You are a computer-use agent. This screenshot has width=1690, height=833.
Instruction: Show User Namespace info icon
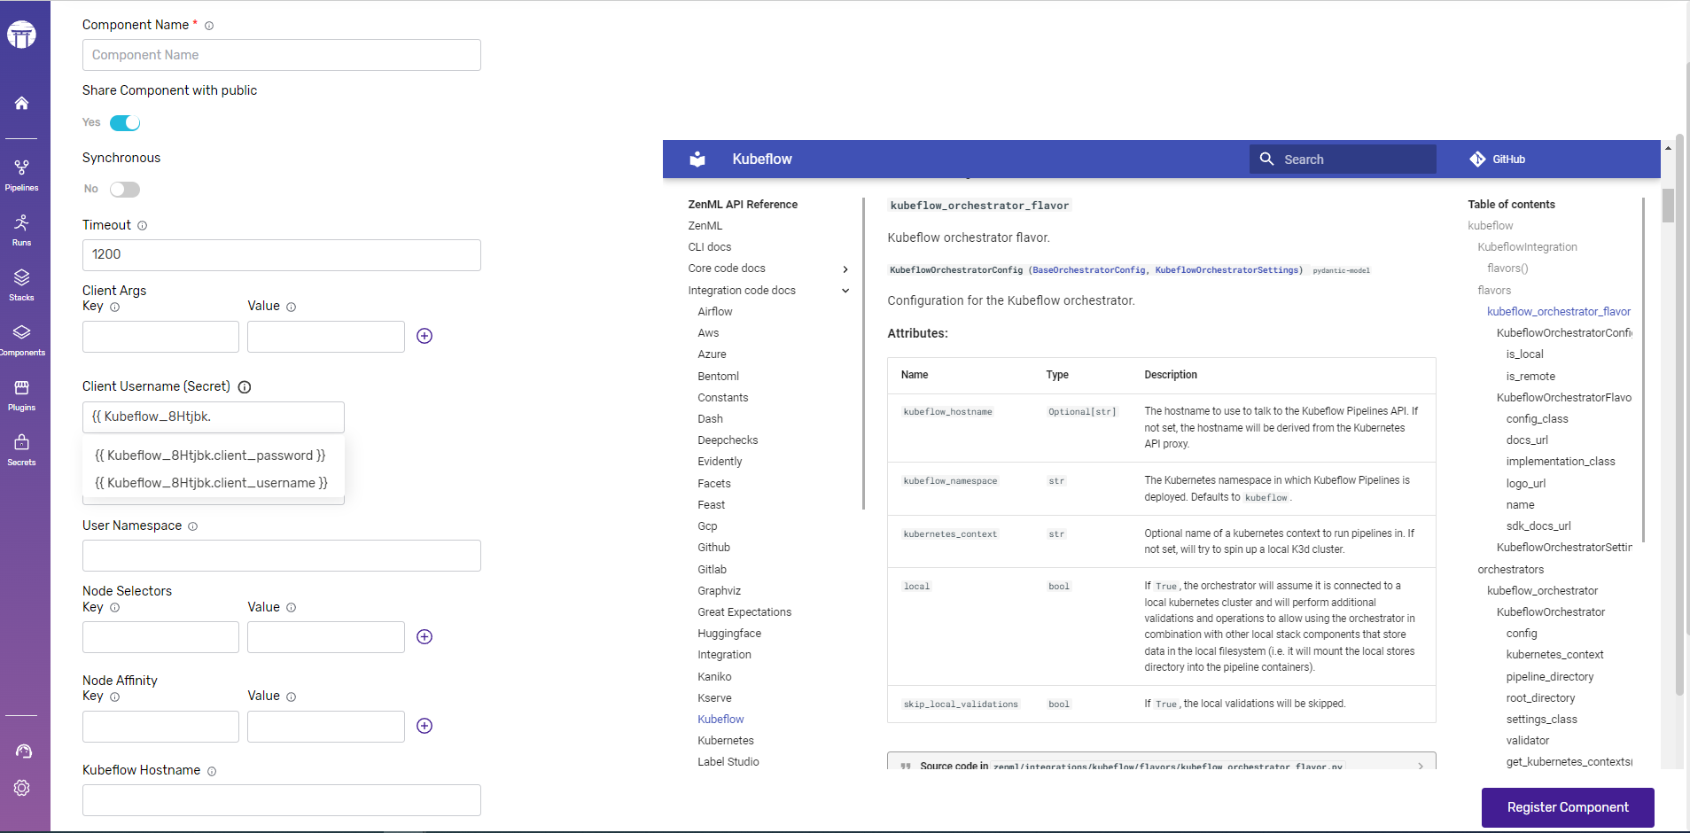pyautogui.click(x=192, y=526)
